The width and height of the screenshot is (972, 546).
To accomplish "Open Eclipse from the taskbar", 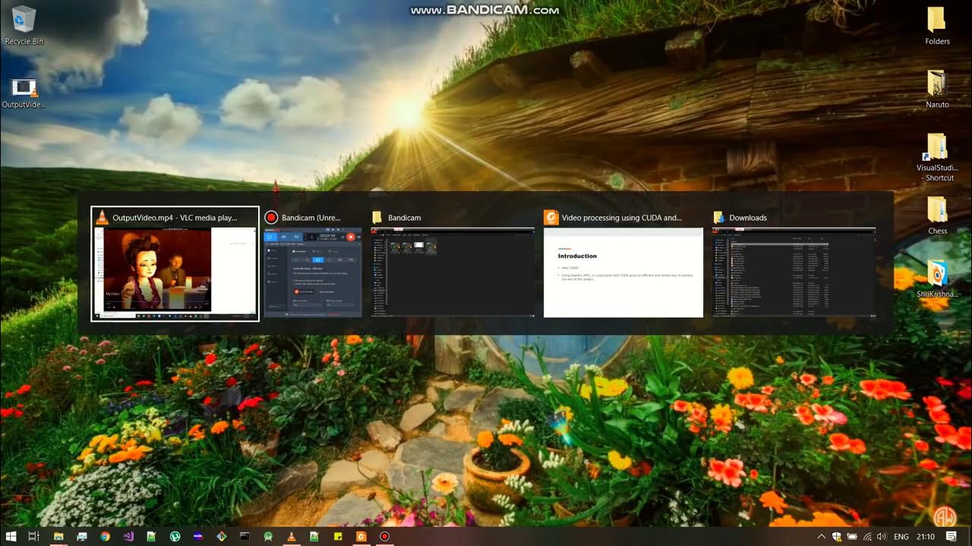I will pyautogui.click(x=197, y=536).
